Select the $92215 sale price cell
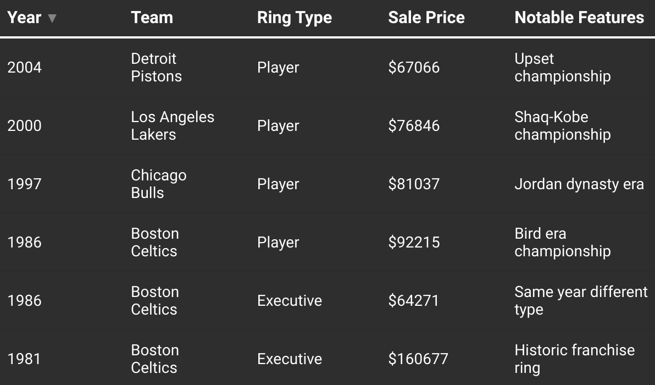 (413, 243)
